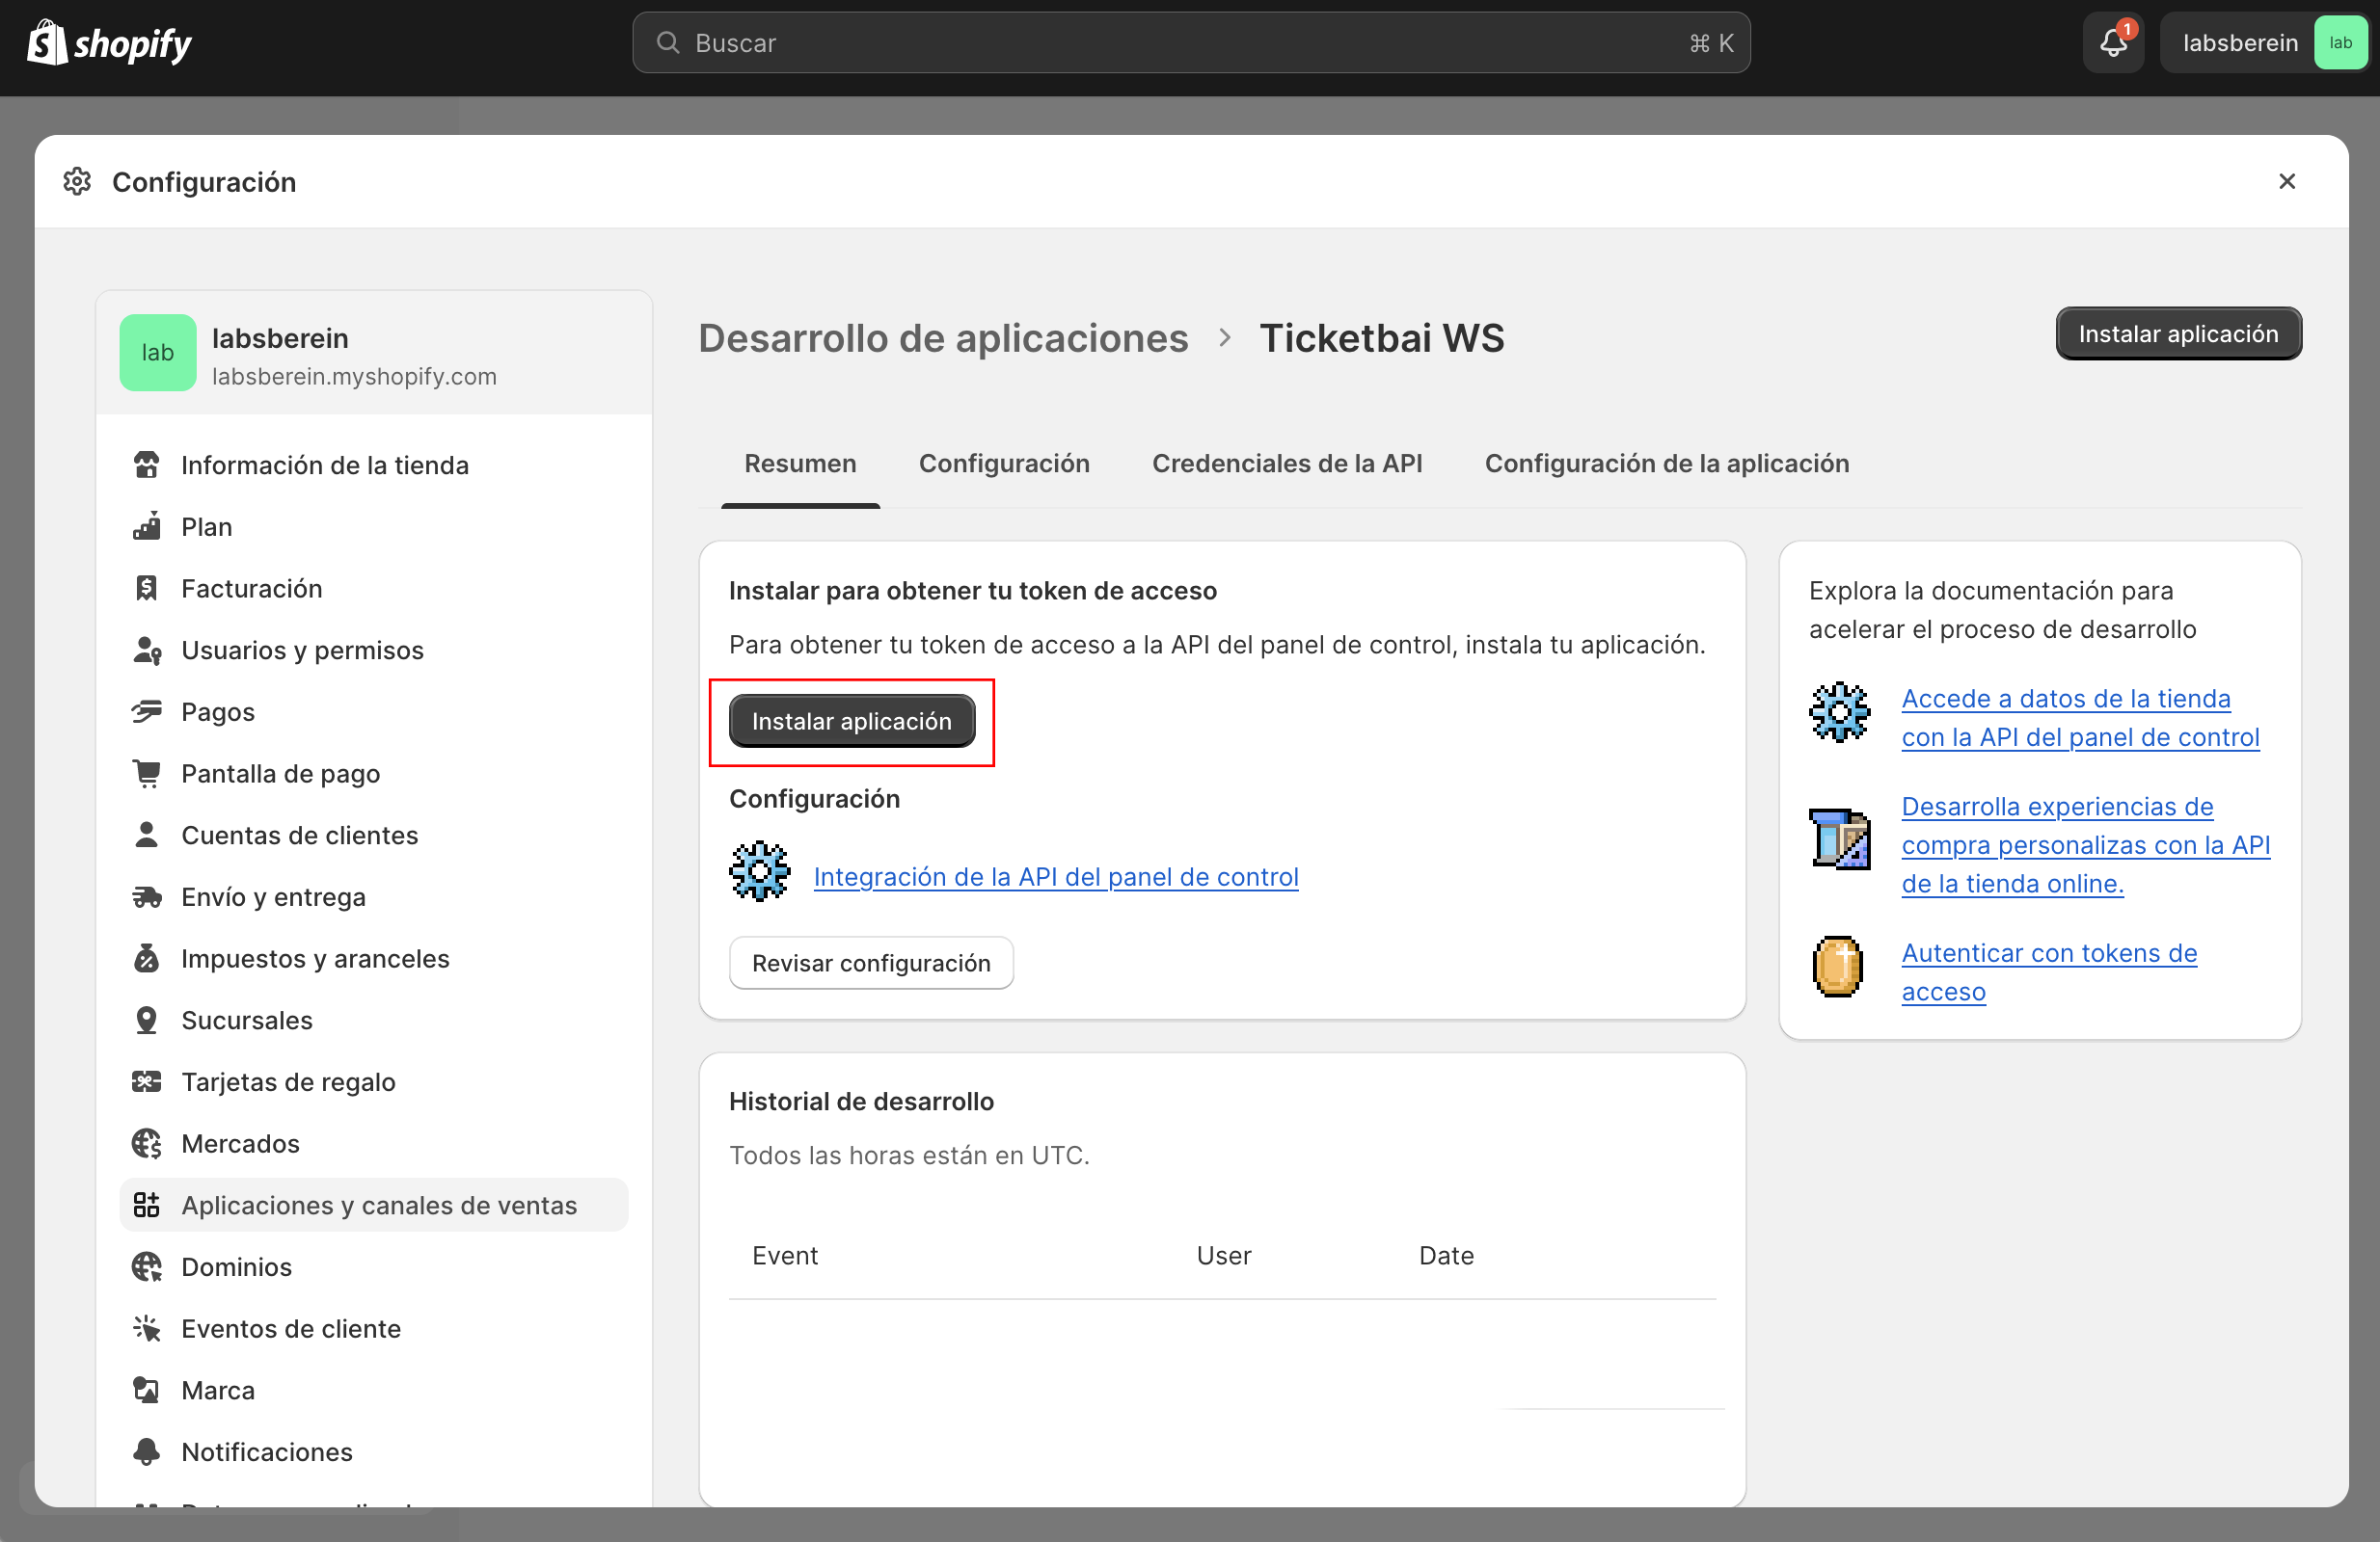This screenshot has width=2380, height=1542.
Task: Open Impuestos y aranceles settings
Action: pos(314,958)
